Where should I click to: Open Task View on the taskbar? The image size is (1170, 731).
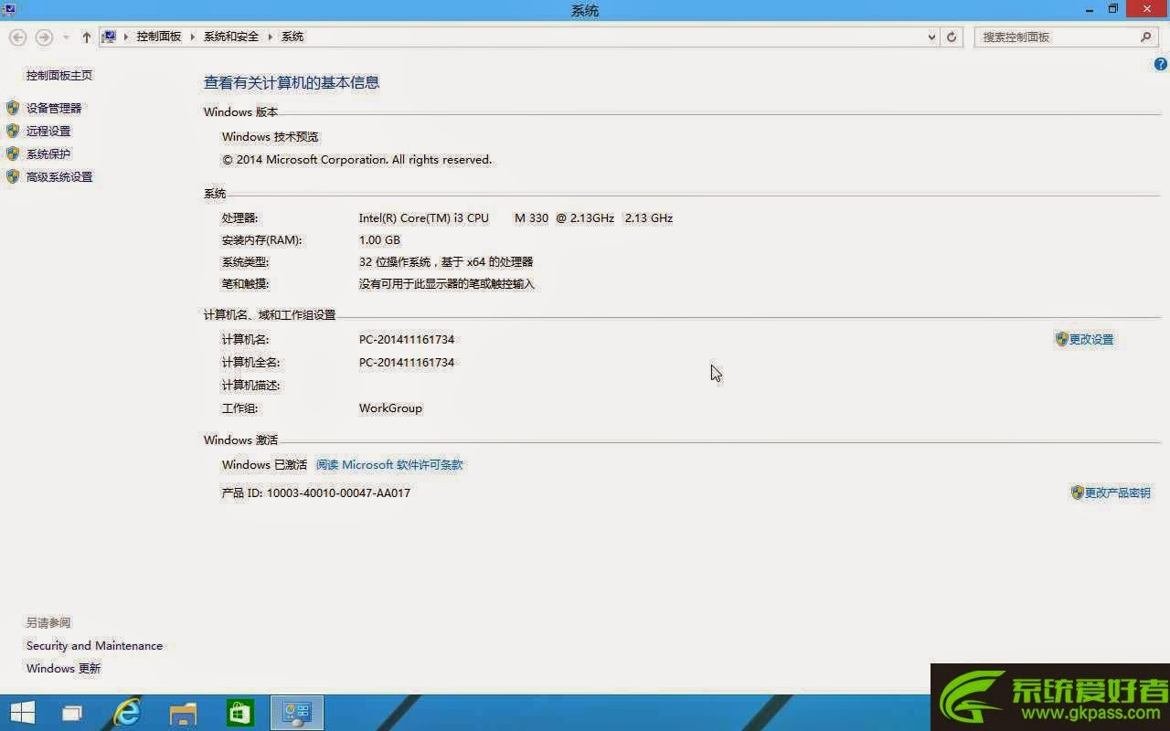71,713
